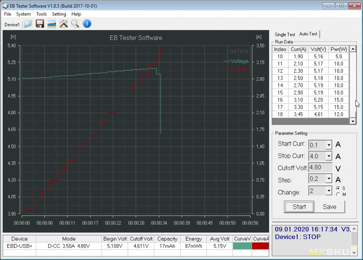Click the red CurveA color swatch

(260, 246)
